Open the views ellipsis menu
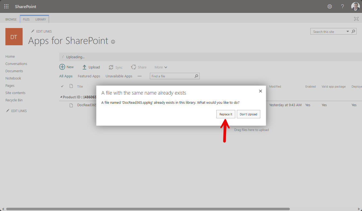 [x=139, y=76]
